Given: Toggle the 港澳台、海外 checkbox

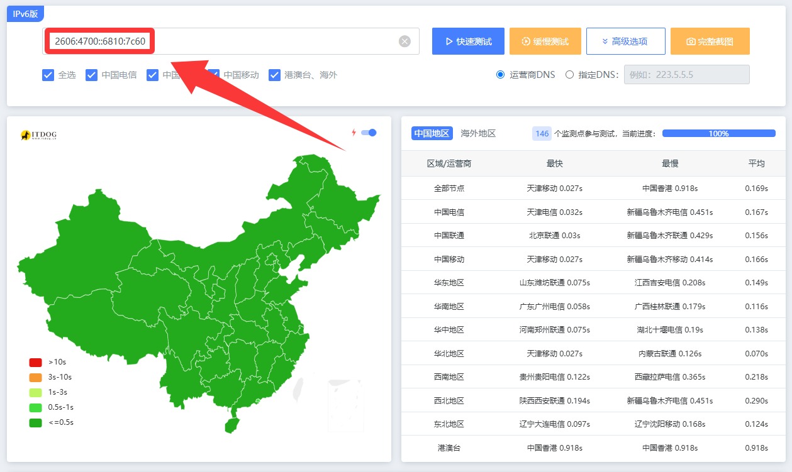Looking at the screenshot, I should [274, 75].
